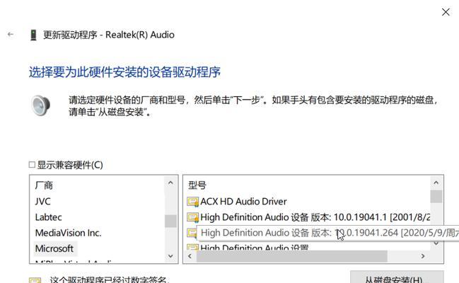Toggle the 显示兼容硬件(C) checkbox

(32, 165)
